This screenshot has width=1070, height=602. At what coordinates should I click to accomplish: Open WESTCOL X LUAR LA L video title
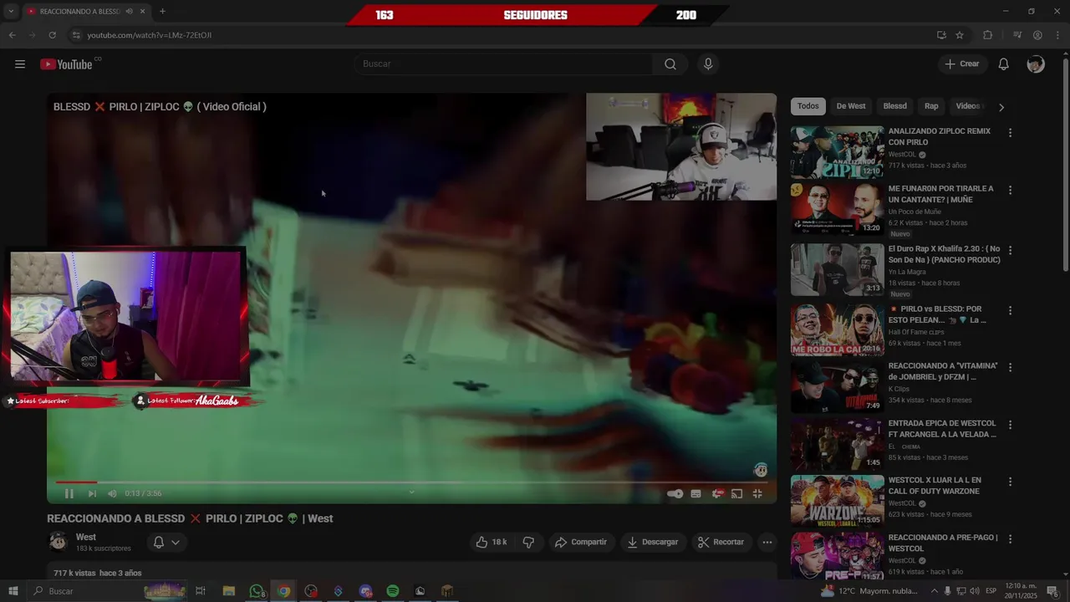tap(935, 486)
